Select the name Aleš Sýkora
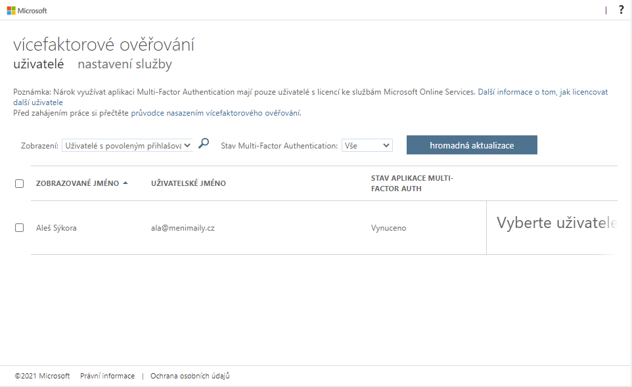The width and height of the screenshot is (632, 387). pos(56,228)
